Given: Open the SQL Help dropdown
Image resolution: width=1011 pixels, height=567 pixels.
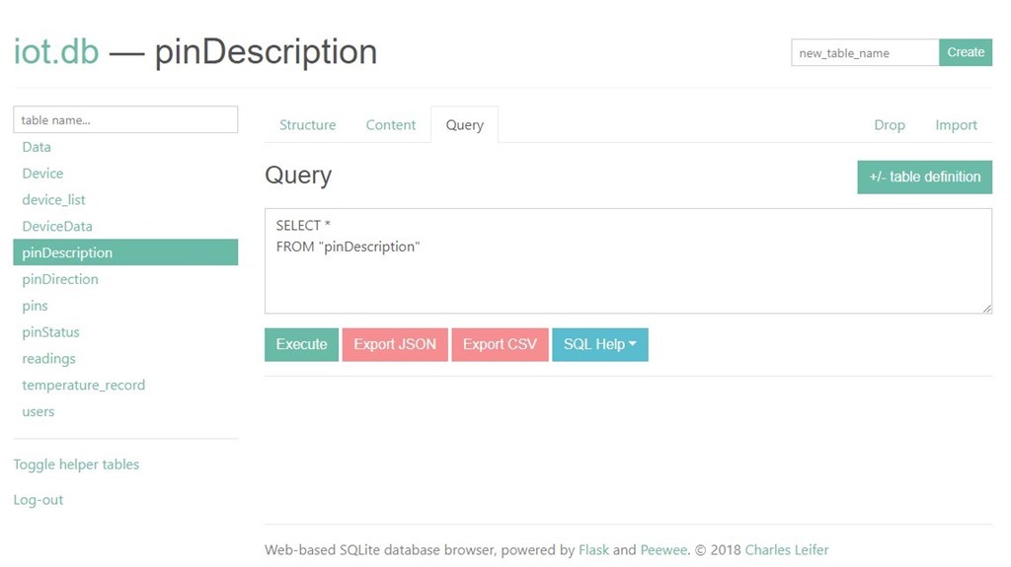Looking at the screenshot, I should (x=599, y=344).
